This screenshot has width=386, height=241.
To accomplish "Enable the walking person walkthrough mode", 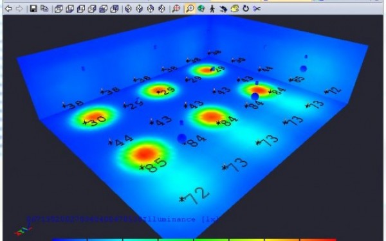I will click(212, 9).
